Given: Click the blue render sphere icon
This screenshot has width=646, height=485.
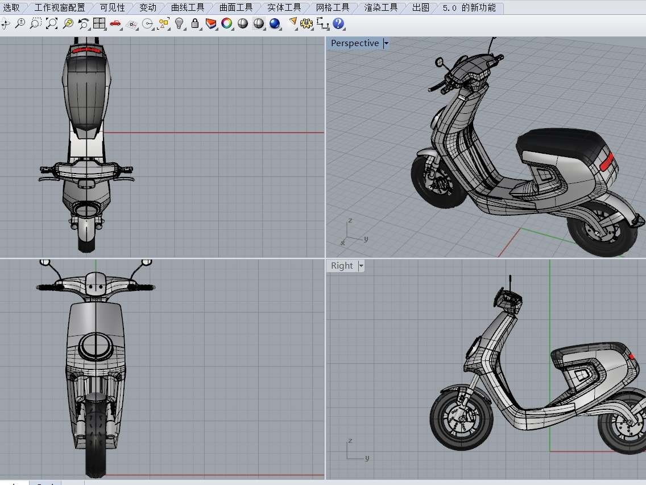Looking at the screenshot, I should click(275, 23).
